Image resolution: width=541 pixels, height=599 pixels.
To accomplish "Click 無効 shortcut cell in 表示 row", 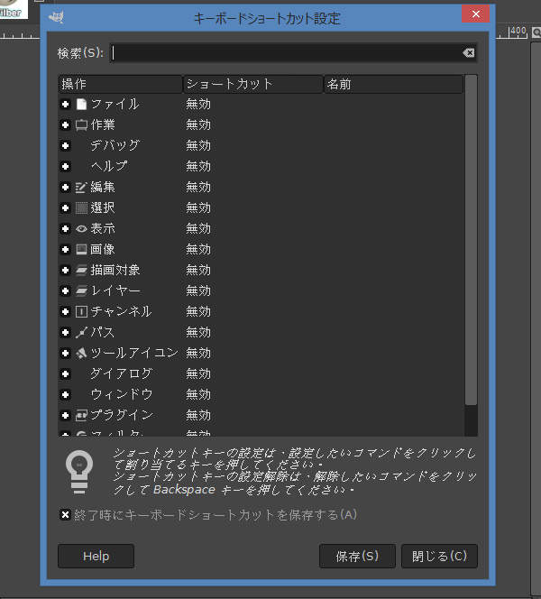I will point(198,228).
